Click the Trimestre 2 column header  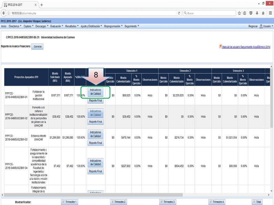pyautogui.click(x=185, y=71)
